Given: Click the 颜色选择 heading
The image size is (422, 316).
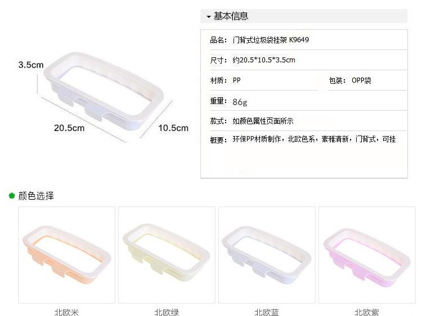Looking at the screenshot, I should [36, 196].
